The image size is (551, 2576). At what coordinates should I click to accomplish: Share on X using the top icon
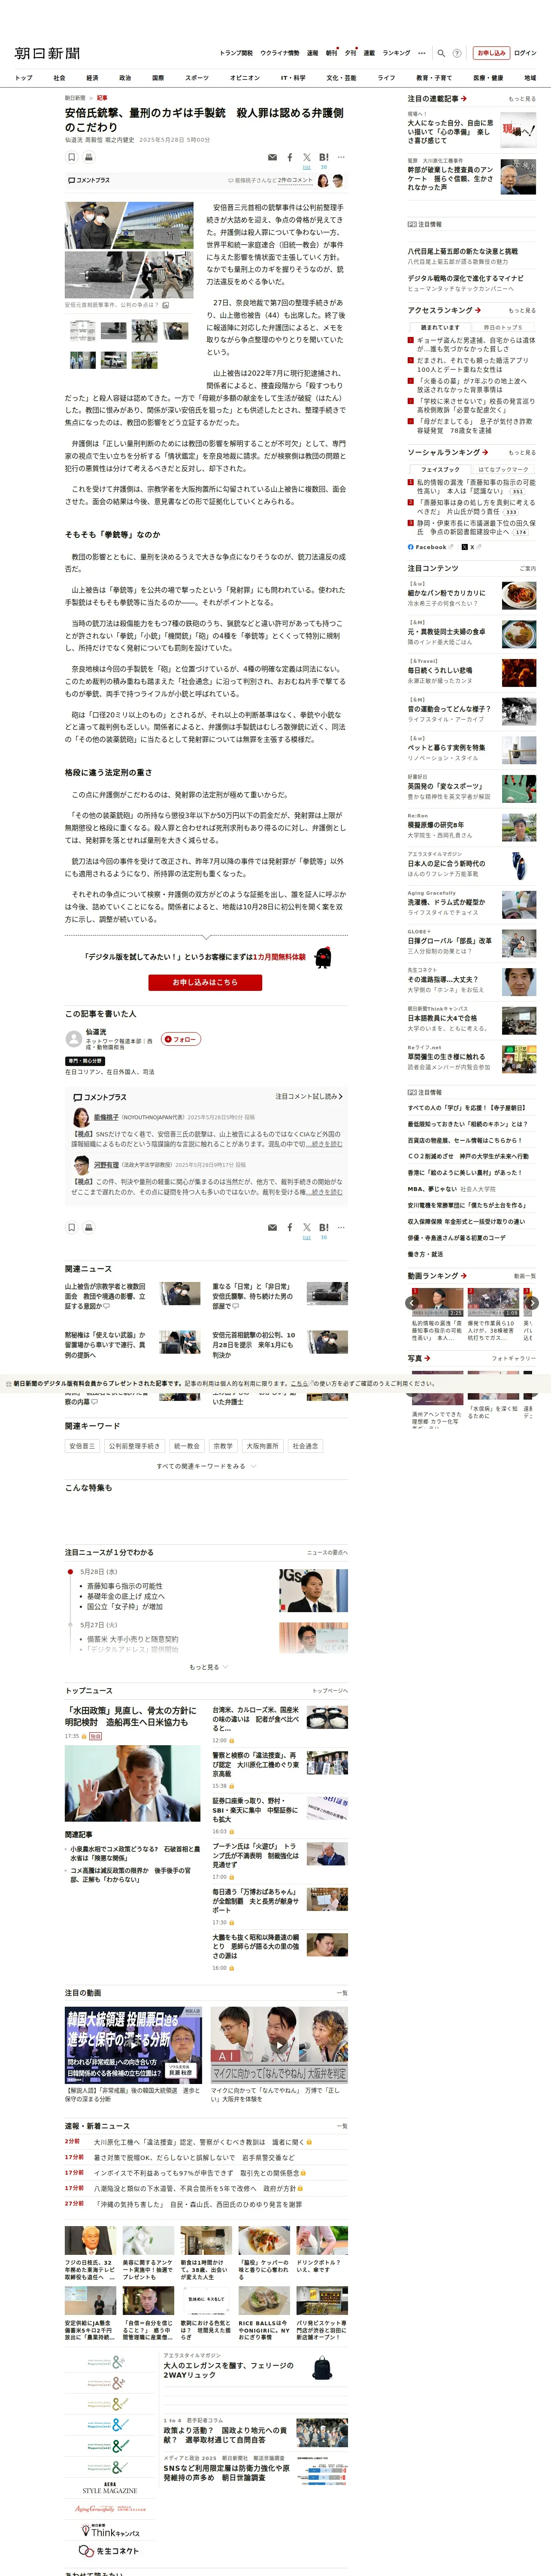[x=307, y=157]
